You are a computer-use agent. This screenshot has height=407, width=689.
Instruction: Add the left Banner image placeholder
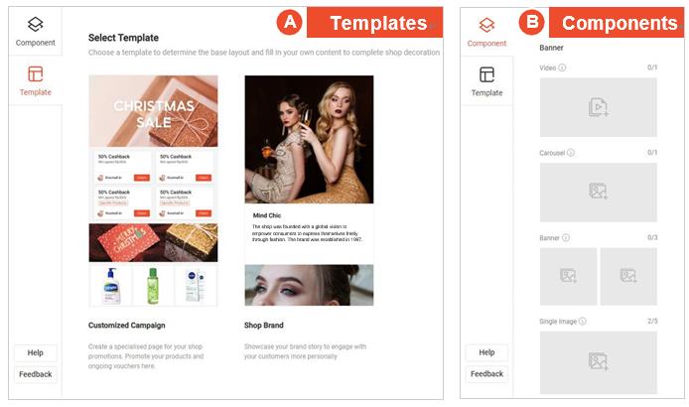tap(568, 276)
